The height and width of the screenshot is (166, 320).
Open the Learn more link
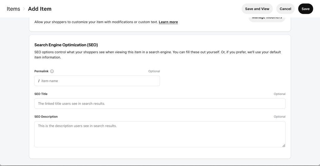[x=168, y=22]
